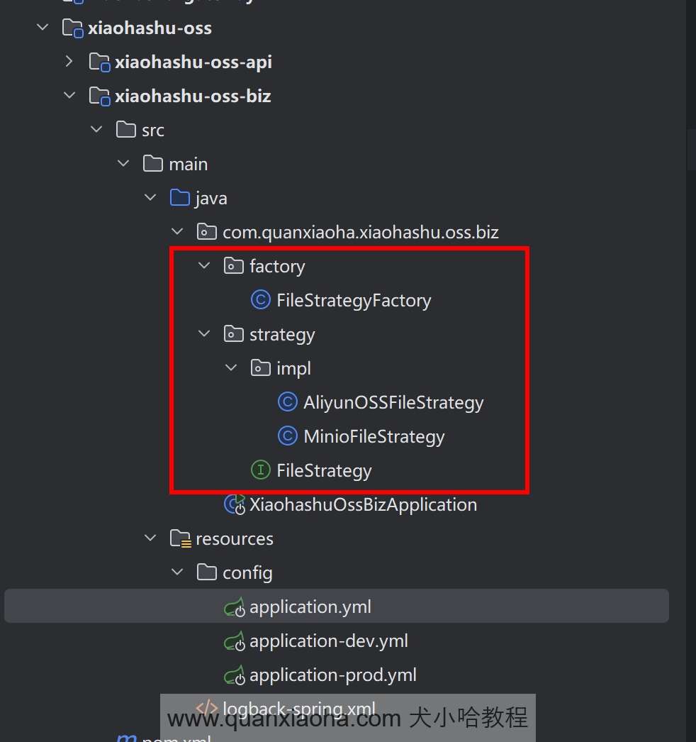This screenshot has height=742, width=696.
Task: Click the FileStrategyFactory class icon
Action: tap(260, 300)
